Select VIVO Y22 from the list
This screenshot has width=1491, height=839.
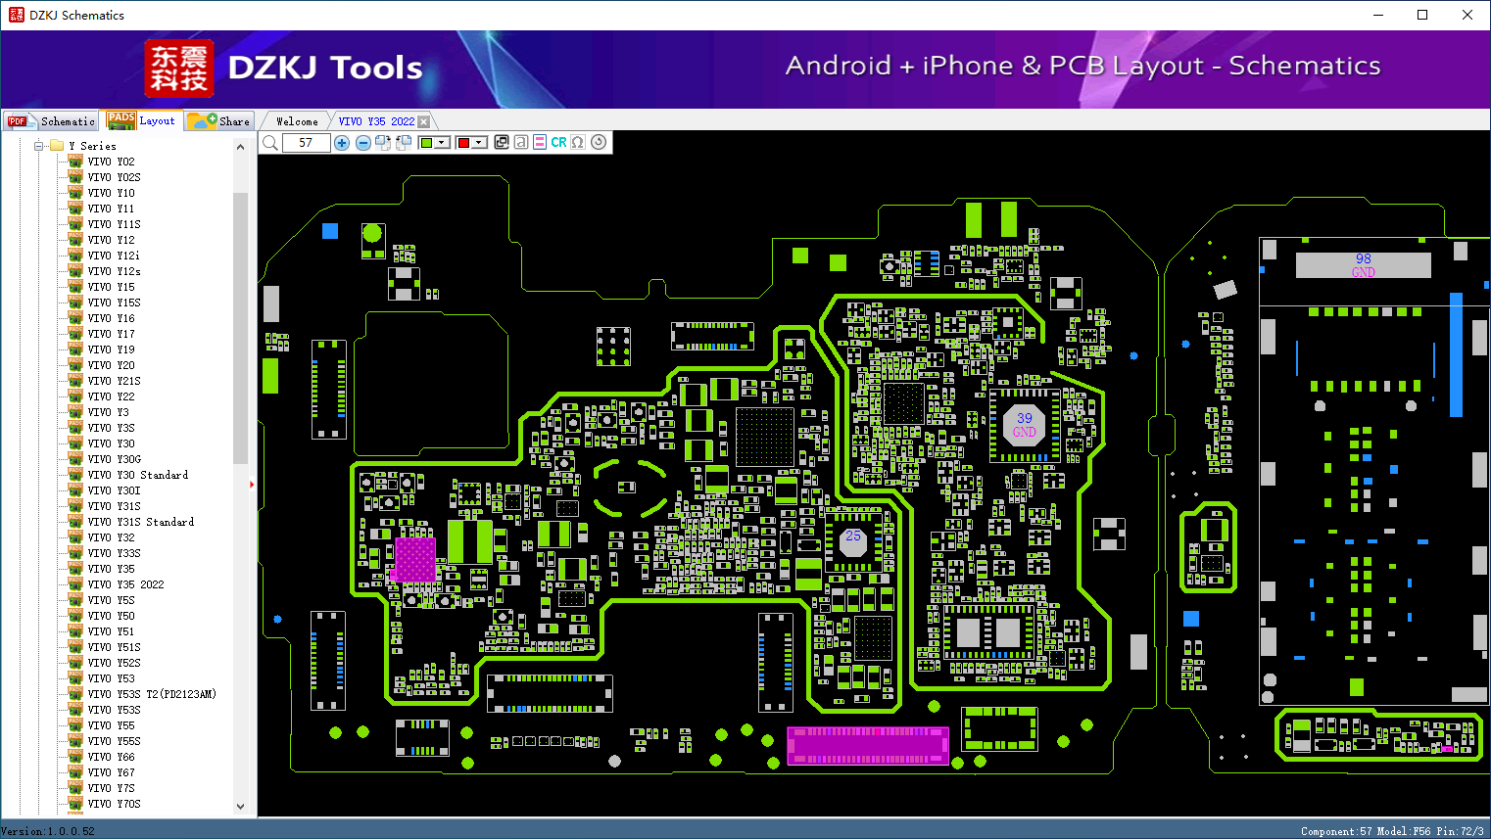[x=111, y=396]
